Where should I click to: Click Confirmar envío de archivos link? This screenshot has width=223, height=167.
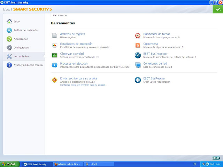pos(83,85)
